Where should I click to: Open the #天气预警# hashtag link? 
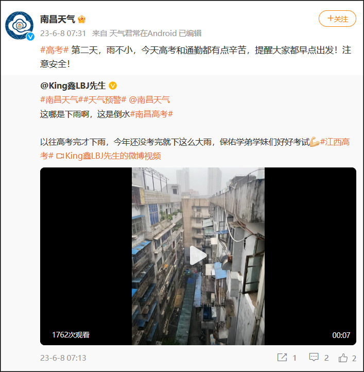[x=105, y=99]
